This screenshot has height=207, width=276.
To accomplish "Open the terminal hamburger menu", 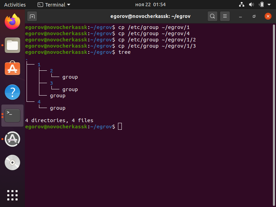I will tap(225, 16).
